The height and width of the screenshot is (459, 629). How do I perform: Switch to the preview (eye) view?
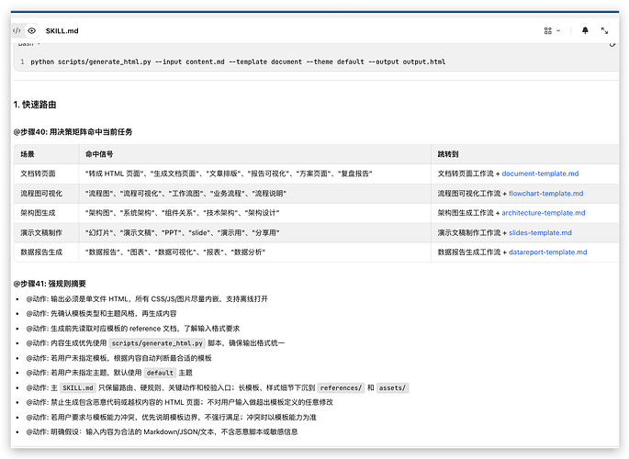coord(32,30)
